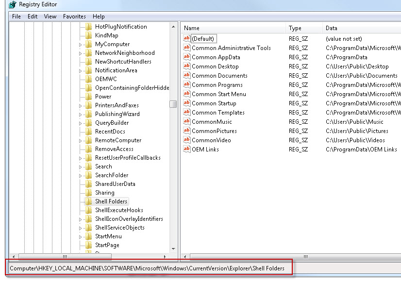The image size is (401, 282).
Task: Click the MyComputer folder icon
Action: pos(88,44)
